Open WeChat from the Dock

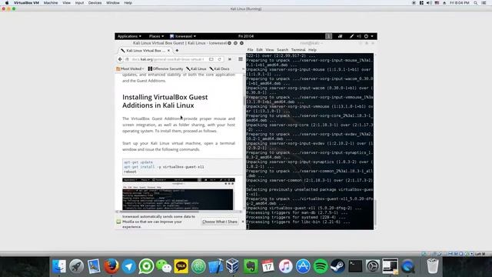tap(164, 266)
